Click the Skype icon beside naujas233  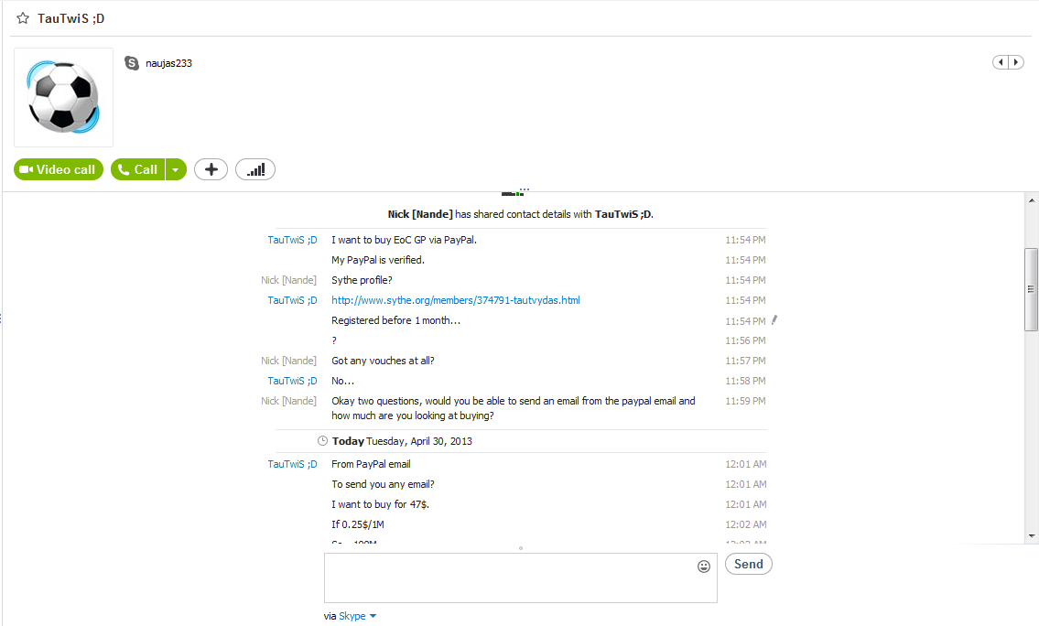[x=132, y=63]
